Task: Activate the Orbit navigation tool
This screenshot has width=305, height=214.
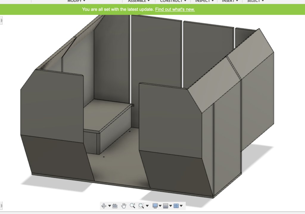Action: point(104,206)
